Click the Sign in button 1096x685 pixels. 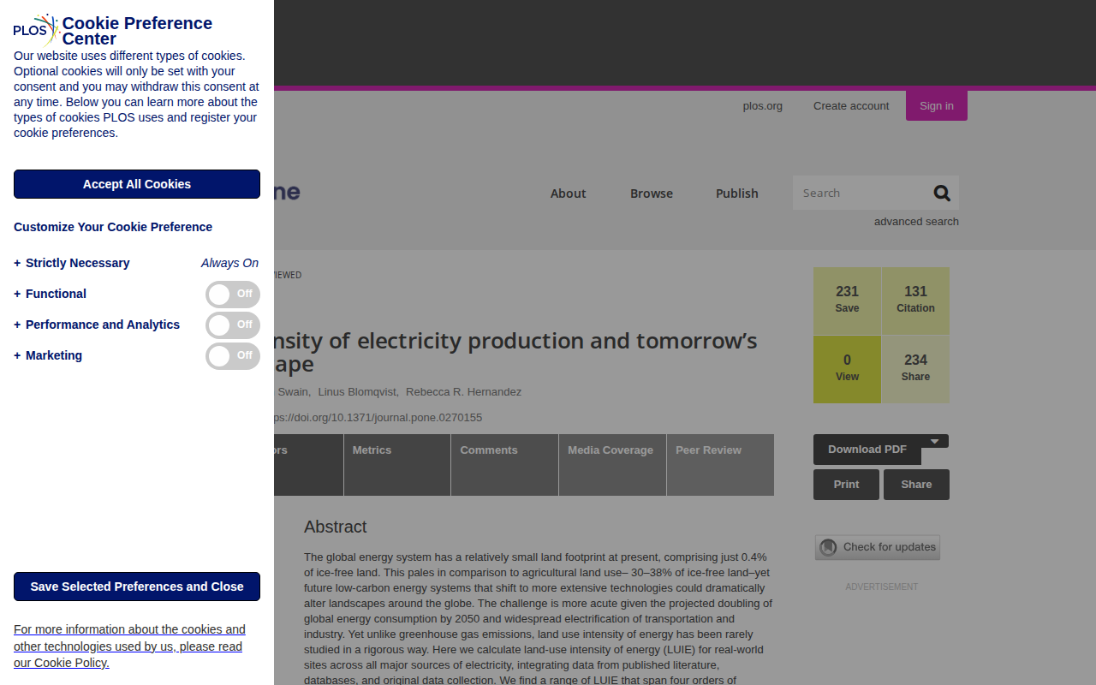pos(937,105)
